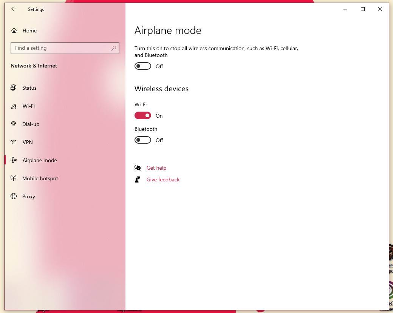This screenshot has width=393, height=313.
Task: Enable Airplane mode
Action: (x=142, y=66)
